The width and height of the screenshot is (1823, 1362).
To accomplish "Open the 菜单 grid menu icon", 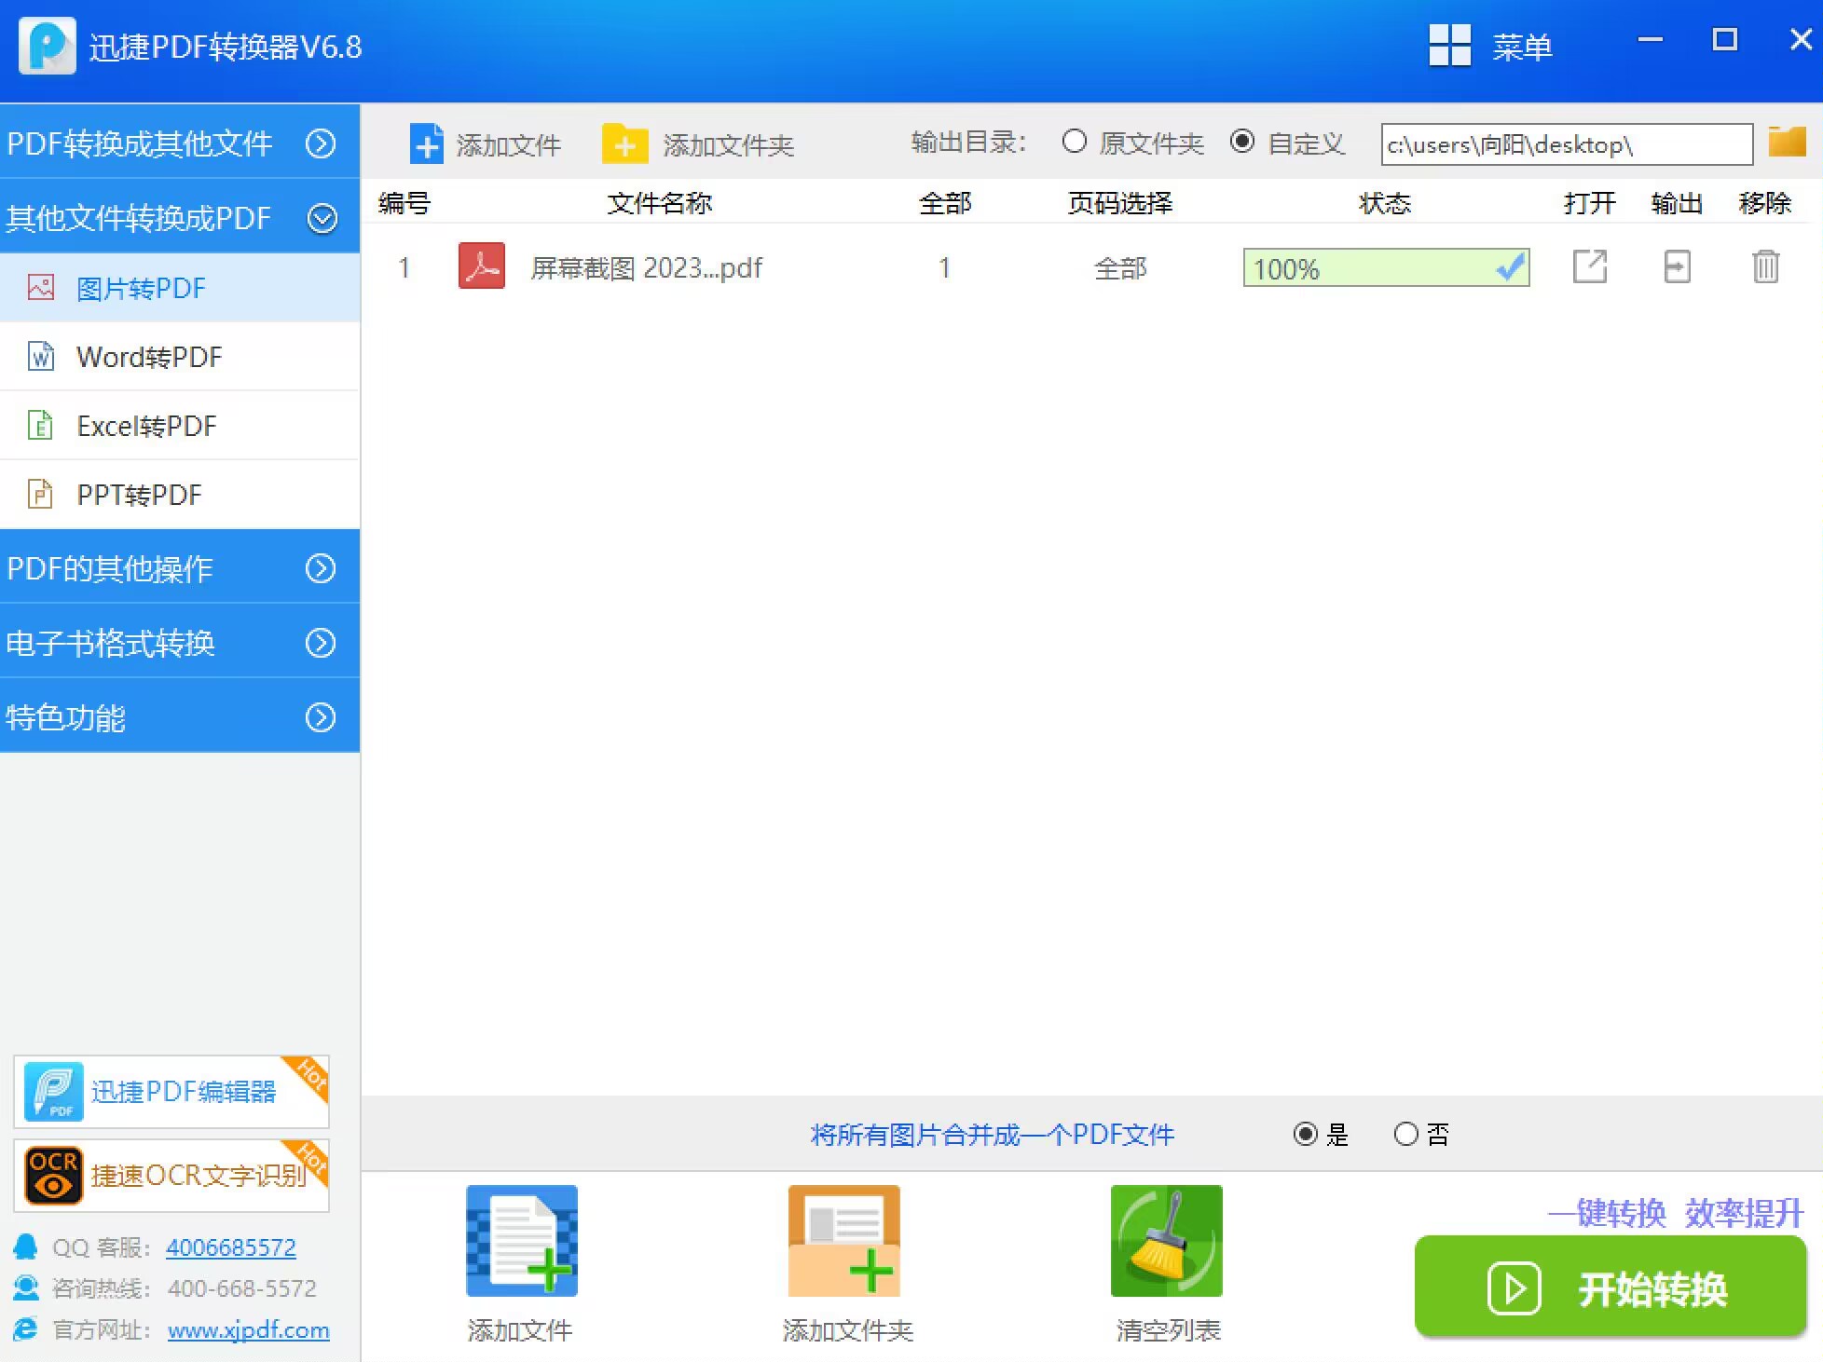I will pos(1449,45).
